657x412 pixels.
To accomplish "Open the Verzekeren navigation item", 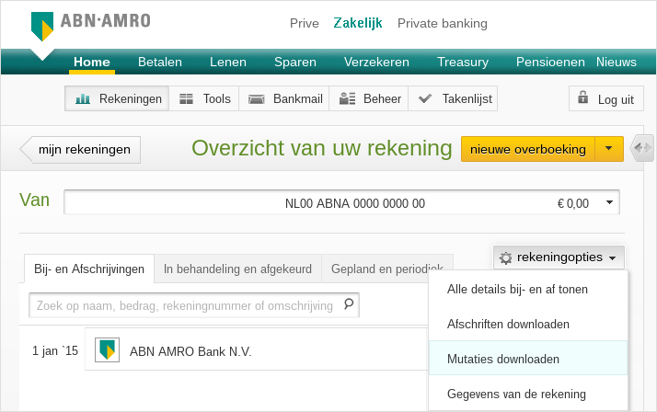I will click(376, 62).
